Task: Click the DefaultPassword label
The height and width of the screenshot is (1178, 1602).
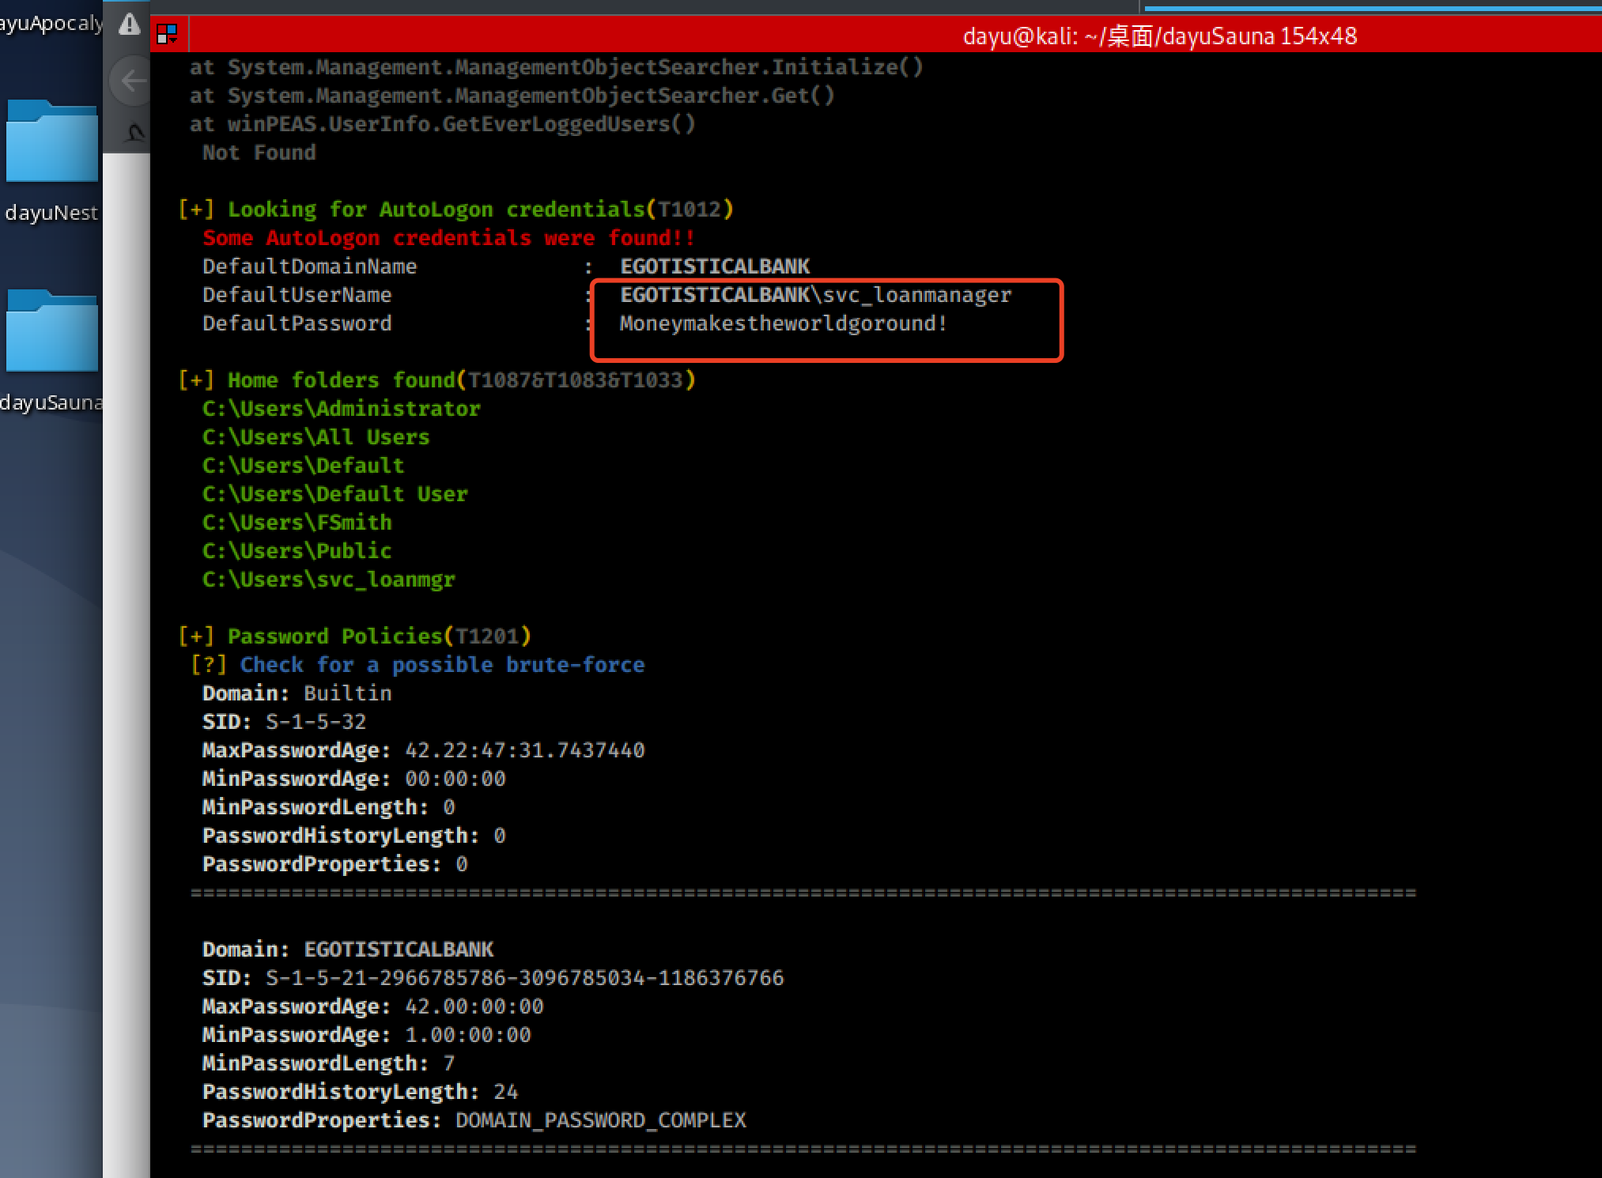Action: (x=297, y=323)
